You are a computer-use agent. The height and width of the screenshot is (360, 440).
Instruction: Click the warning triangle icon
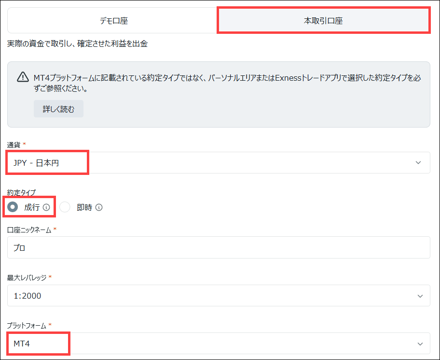(23, 77)
